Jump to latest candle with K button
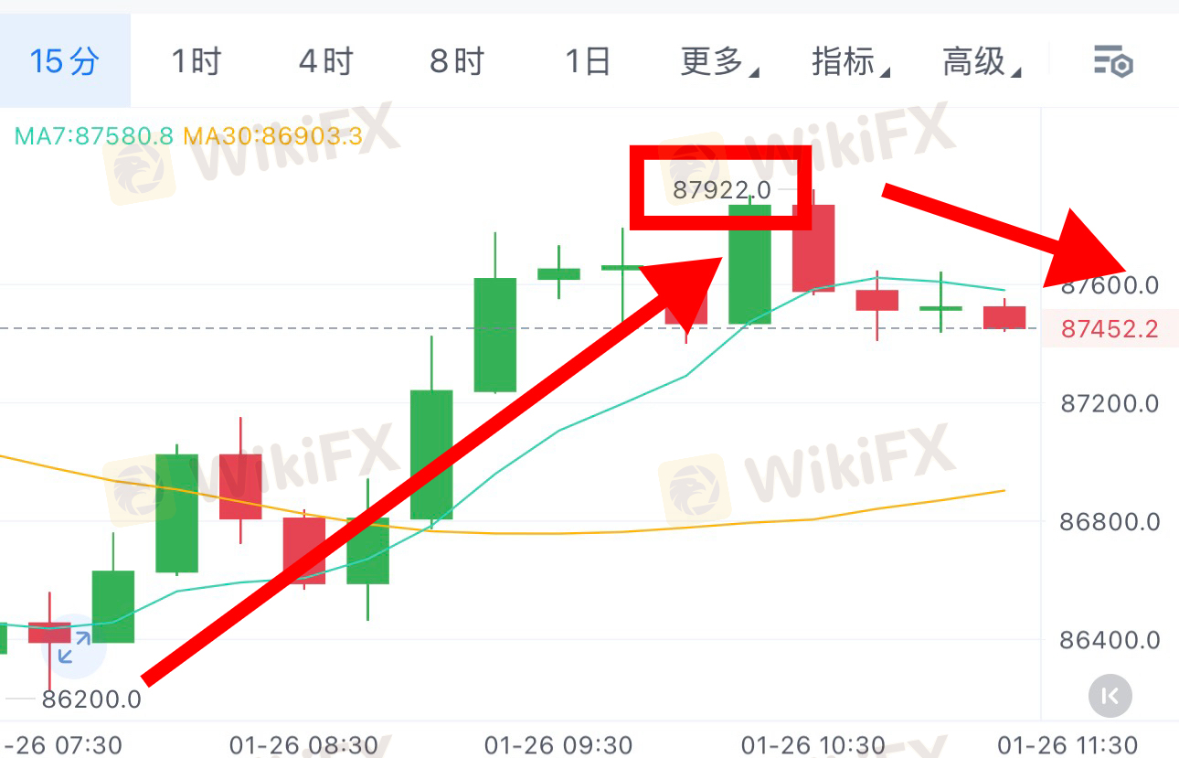Image resolution: width=1179 pixels, height=758 pixels. 1110,697
